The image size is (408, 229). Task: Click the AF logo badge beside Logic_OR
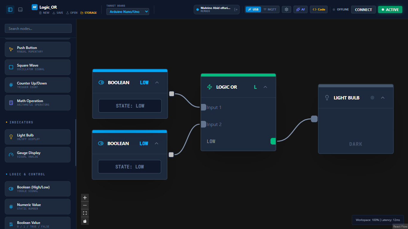[35, 7]
